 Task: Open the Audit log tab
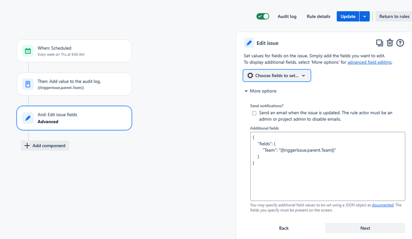click(x=287, y=16)
